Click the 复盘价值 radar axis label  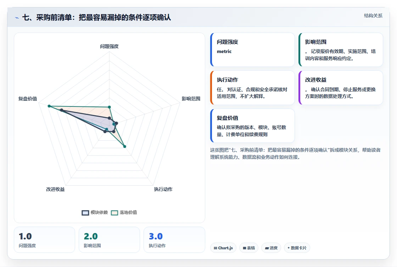(x=28, y=99)
